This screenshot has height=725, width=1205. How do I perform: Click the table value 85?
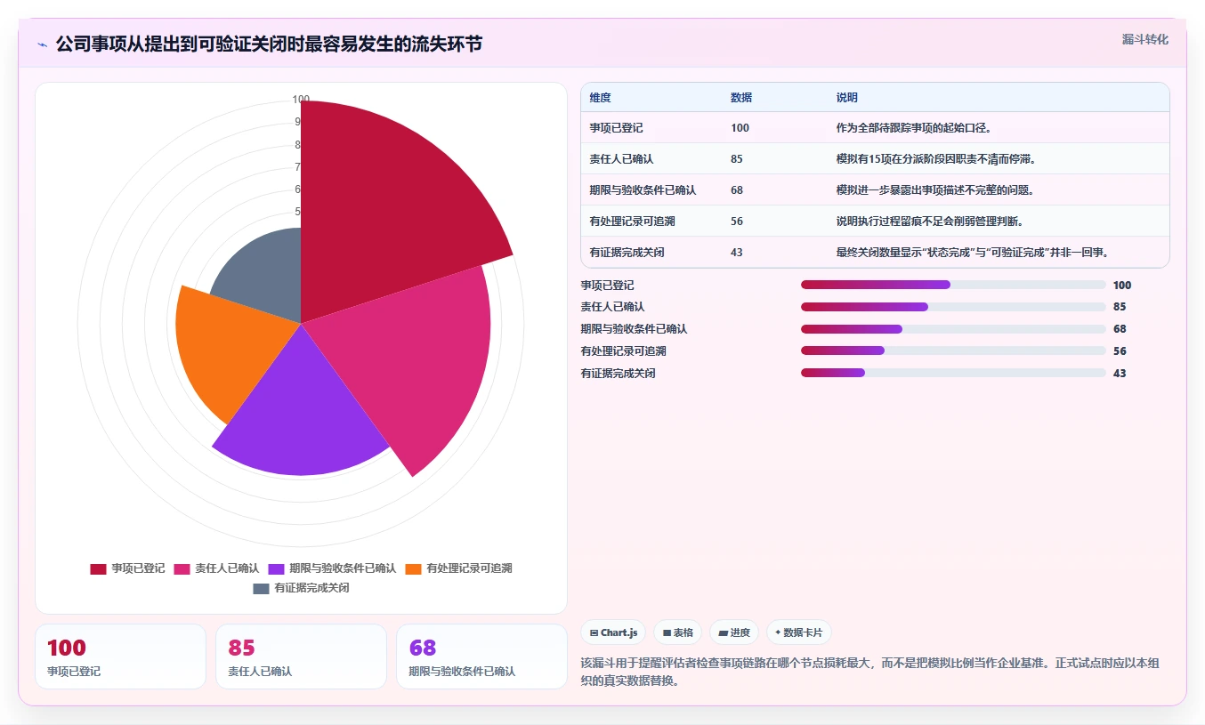click(737, 159)
